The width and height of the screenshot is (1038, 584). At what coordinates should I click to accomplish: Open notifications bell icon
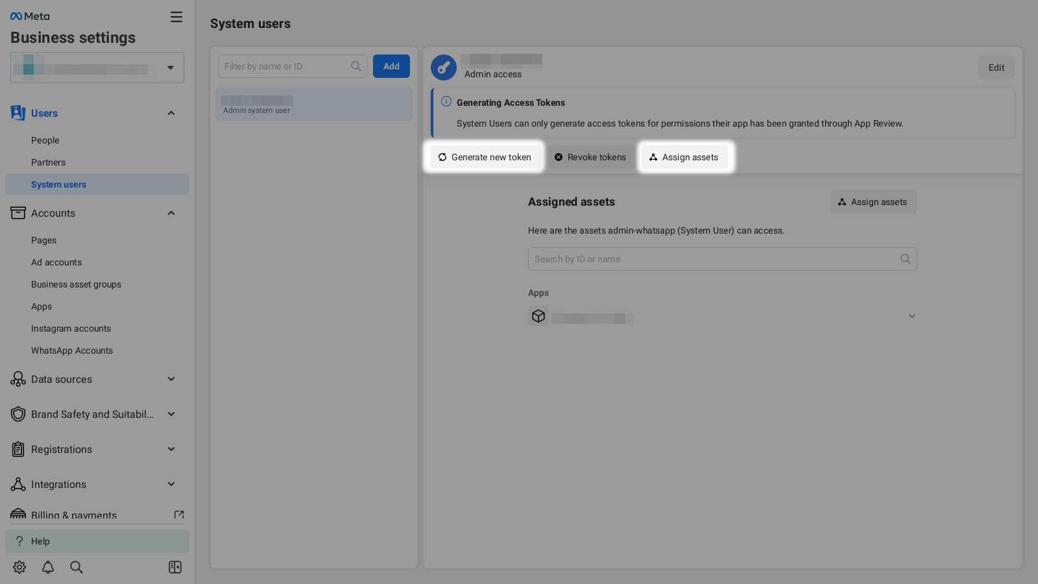(x=48, y=567)
